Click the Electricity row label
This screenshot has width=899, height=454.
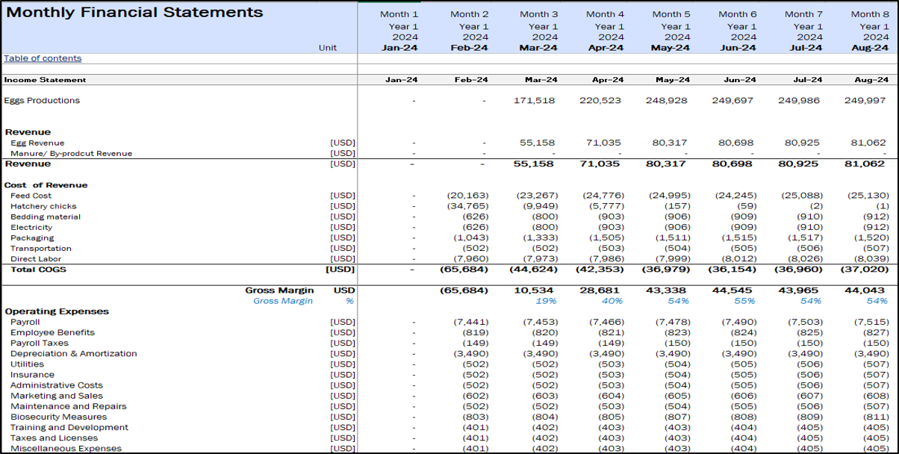[31, 227]
